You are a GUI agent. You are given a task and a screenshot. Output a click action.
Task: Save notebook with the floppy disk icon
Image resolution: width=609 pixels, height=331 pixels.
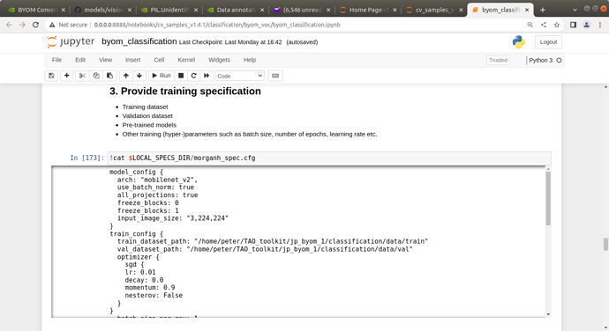coord(51,76)
